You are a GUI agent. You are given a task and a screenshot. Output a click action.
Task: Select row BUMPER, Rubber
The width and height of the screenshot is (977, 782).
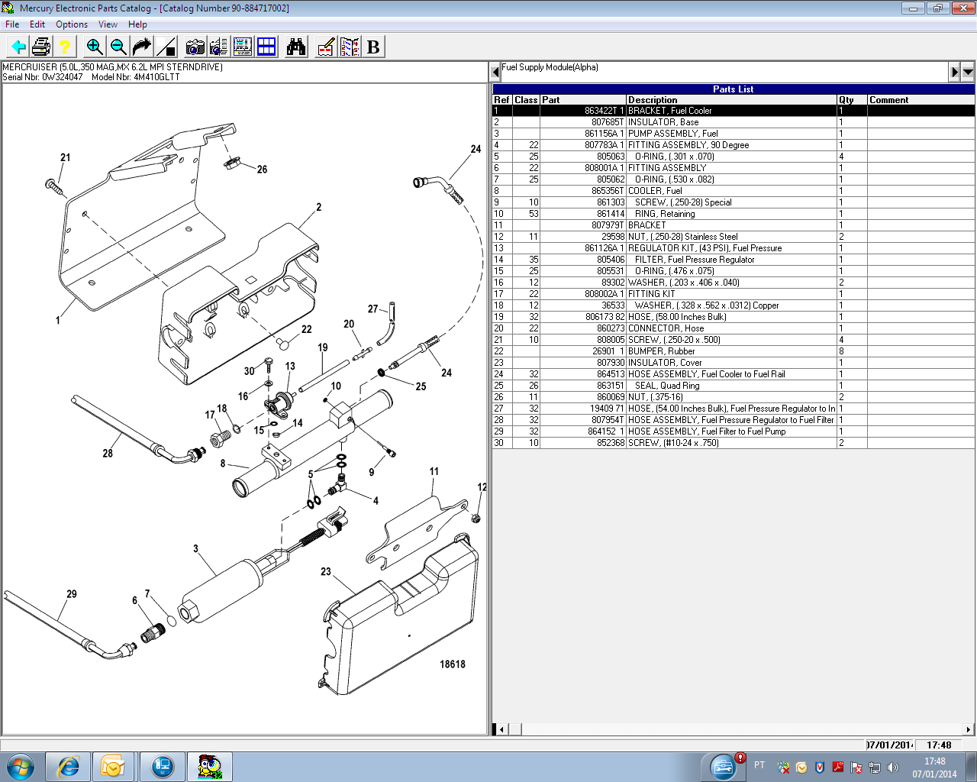coord(734,351)
